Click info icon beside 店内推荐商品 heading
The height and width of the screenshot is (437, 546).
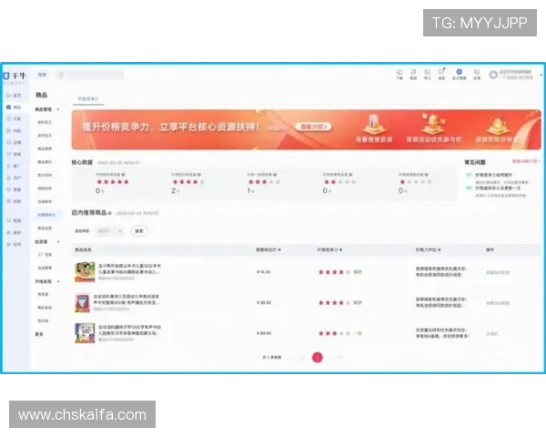(x=110, y=213)
